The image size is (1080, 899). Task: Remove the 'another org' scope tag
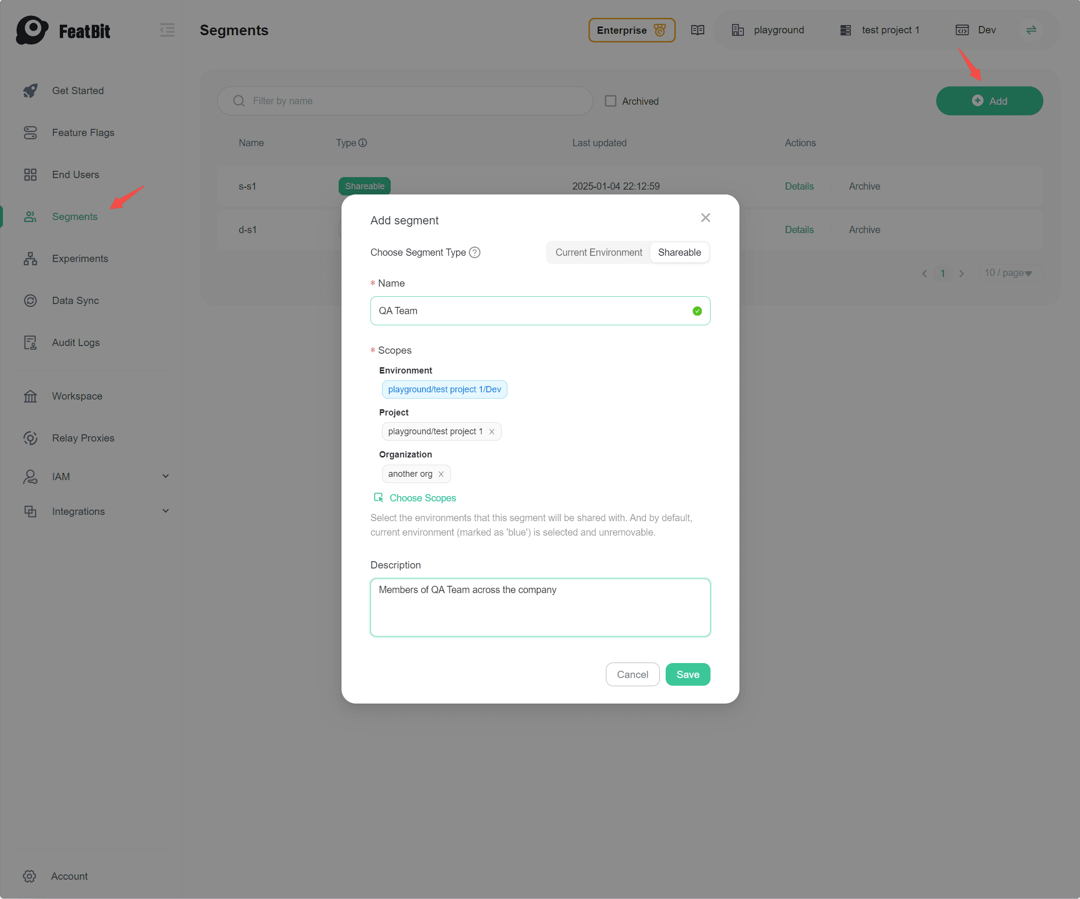click(x=441, y=474)
